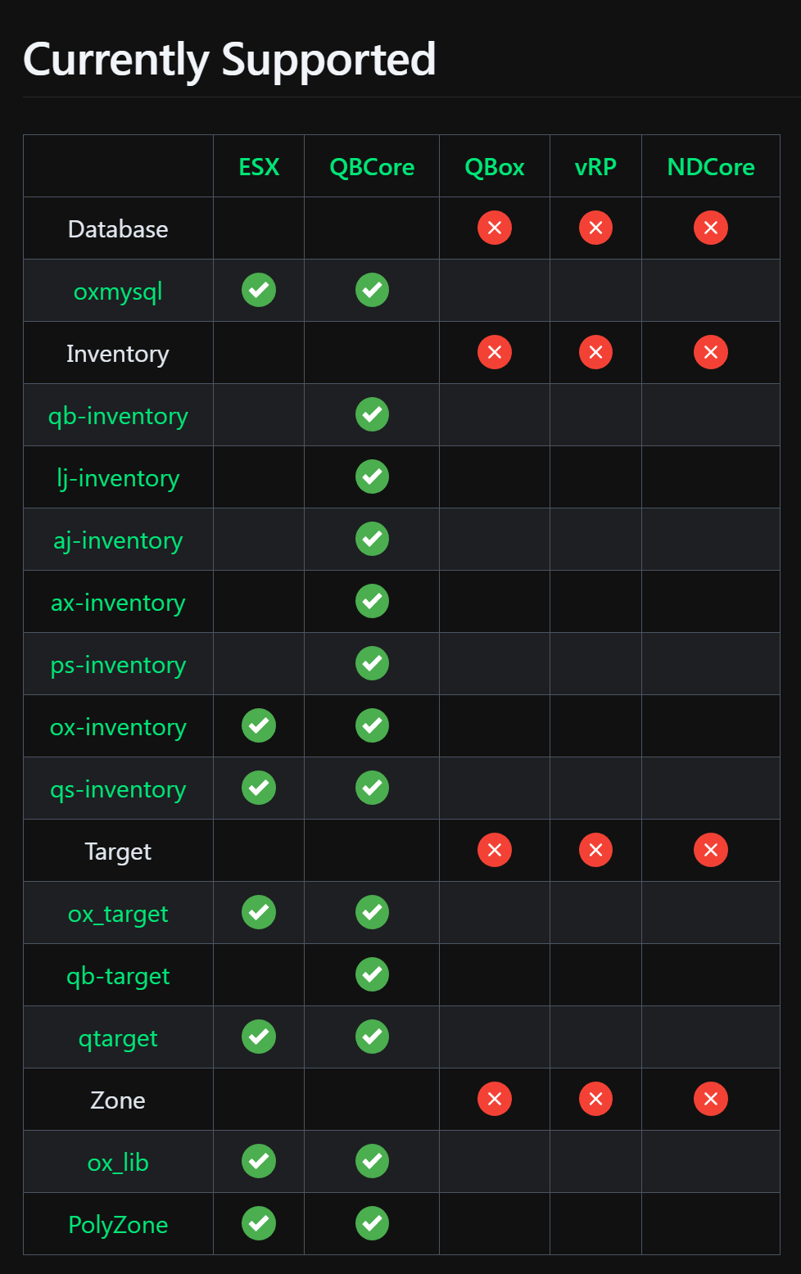Click the red X for Zone under QBox

(495, 1099)
